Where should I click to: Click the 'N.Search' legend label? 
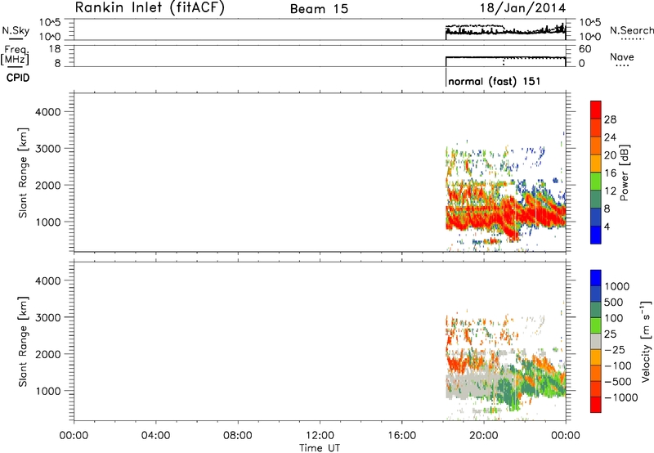pyautogui.click(x=631, y=30)
